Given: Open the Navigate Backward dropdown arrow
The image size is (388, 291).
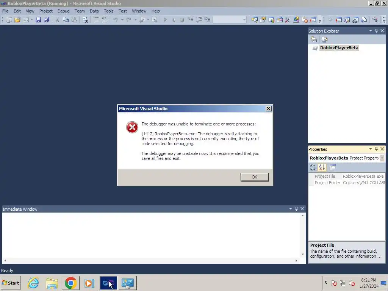Looking at the screenshot, I should pyautogui.click(x=148, y=20).
